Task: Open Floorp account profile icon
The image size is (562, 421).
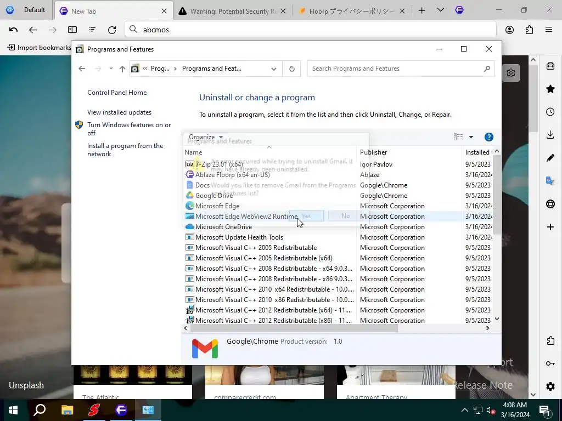Action: pos(509,30)
